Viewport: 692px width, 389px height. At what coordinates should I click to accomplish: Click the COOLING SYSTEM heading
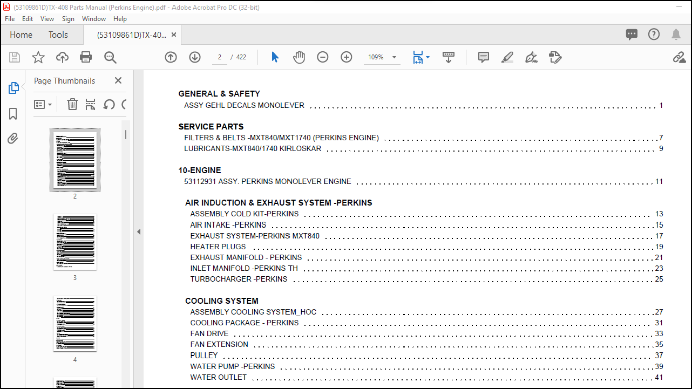222,301
